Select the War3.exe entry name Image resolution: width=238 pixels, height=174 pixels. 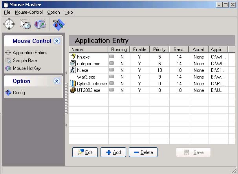[x=86, y=77]
